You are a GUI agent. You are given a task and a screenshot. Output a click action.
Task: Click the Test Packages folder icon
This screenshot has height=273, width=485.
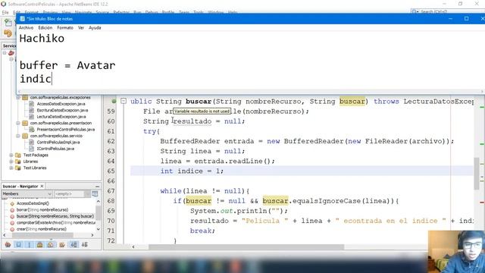point(18,155)
